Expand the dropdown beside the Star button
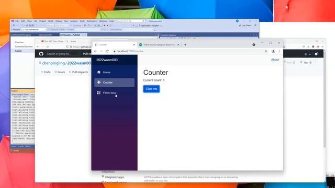The height and width of the screenshot is (188, 335). (316, 63)
